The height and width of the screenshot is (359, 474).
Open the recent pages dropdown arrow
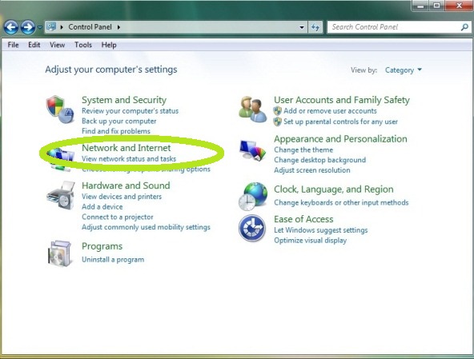[39, 27]
